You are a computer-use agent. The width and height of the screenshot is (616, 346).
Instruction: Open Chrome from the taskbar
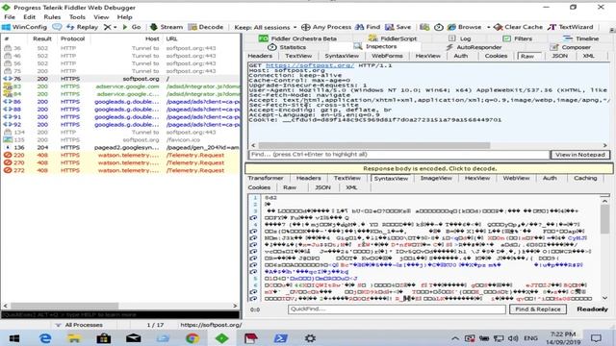click(x=192, y=338)
